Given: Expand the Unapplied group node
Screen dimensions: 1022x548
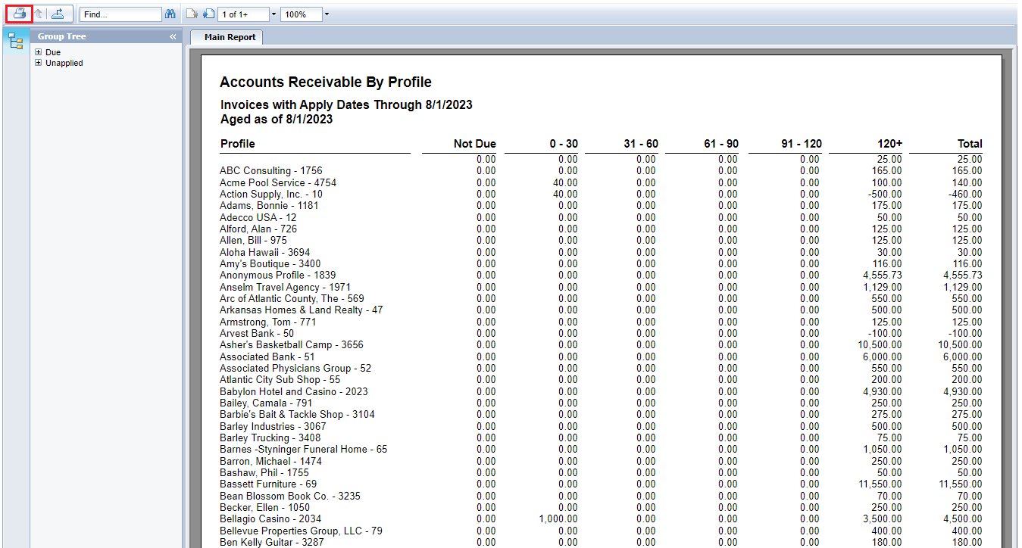Looking at the screenshot, I should click(x=38, y=63).
